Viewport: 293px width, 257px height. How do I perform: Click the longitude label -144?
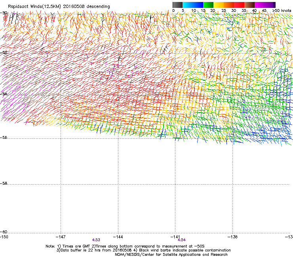[x=118, y=237]
